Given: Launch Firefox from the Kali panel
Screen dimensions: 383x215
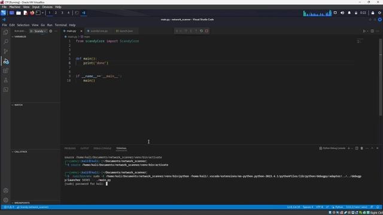Looking at the screenshot, I should (x=32, y=13).
